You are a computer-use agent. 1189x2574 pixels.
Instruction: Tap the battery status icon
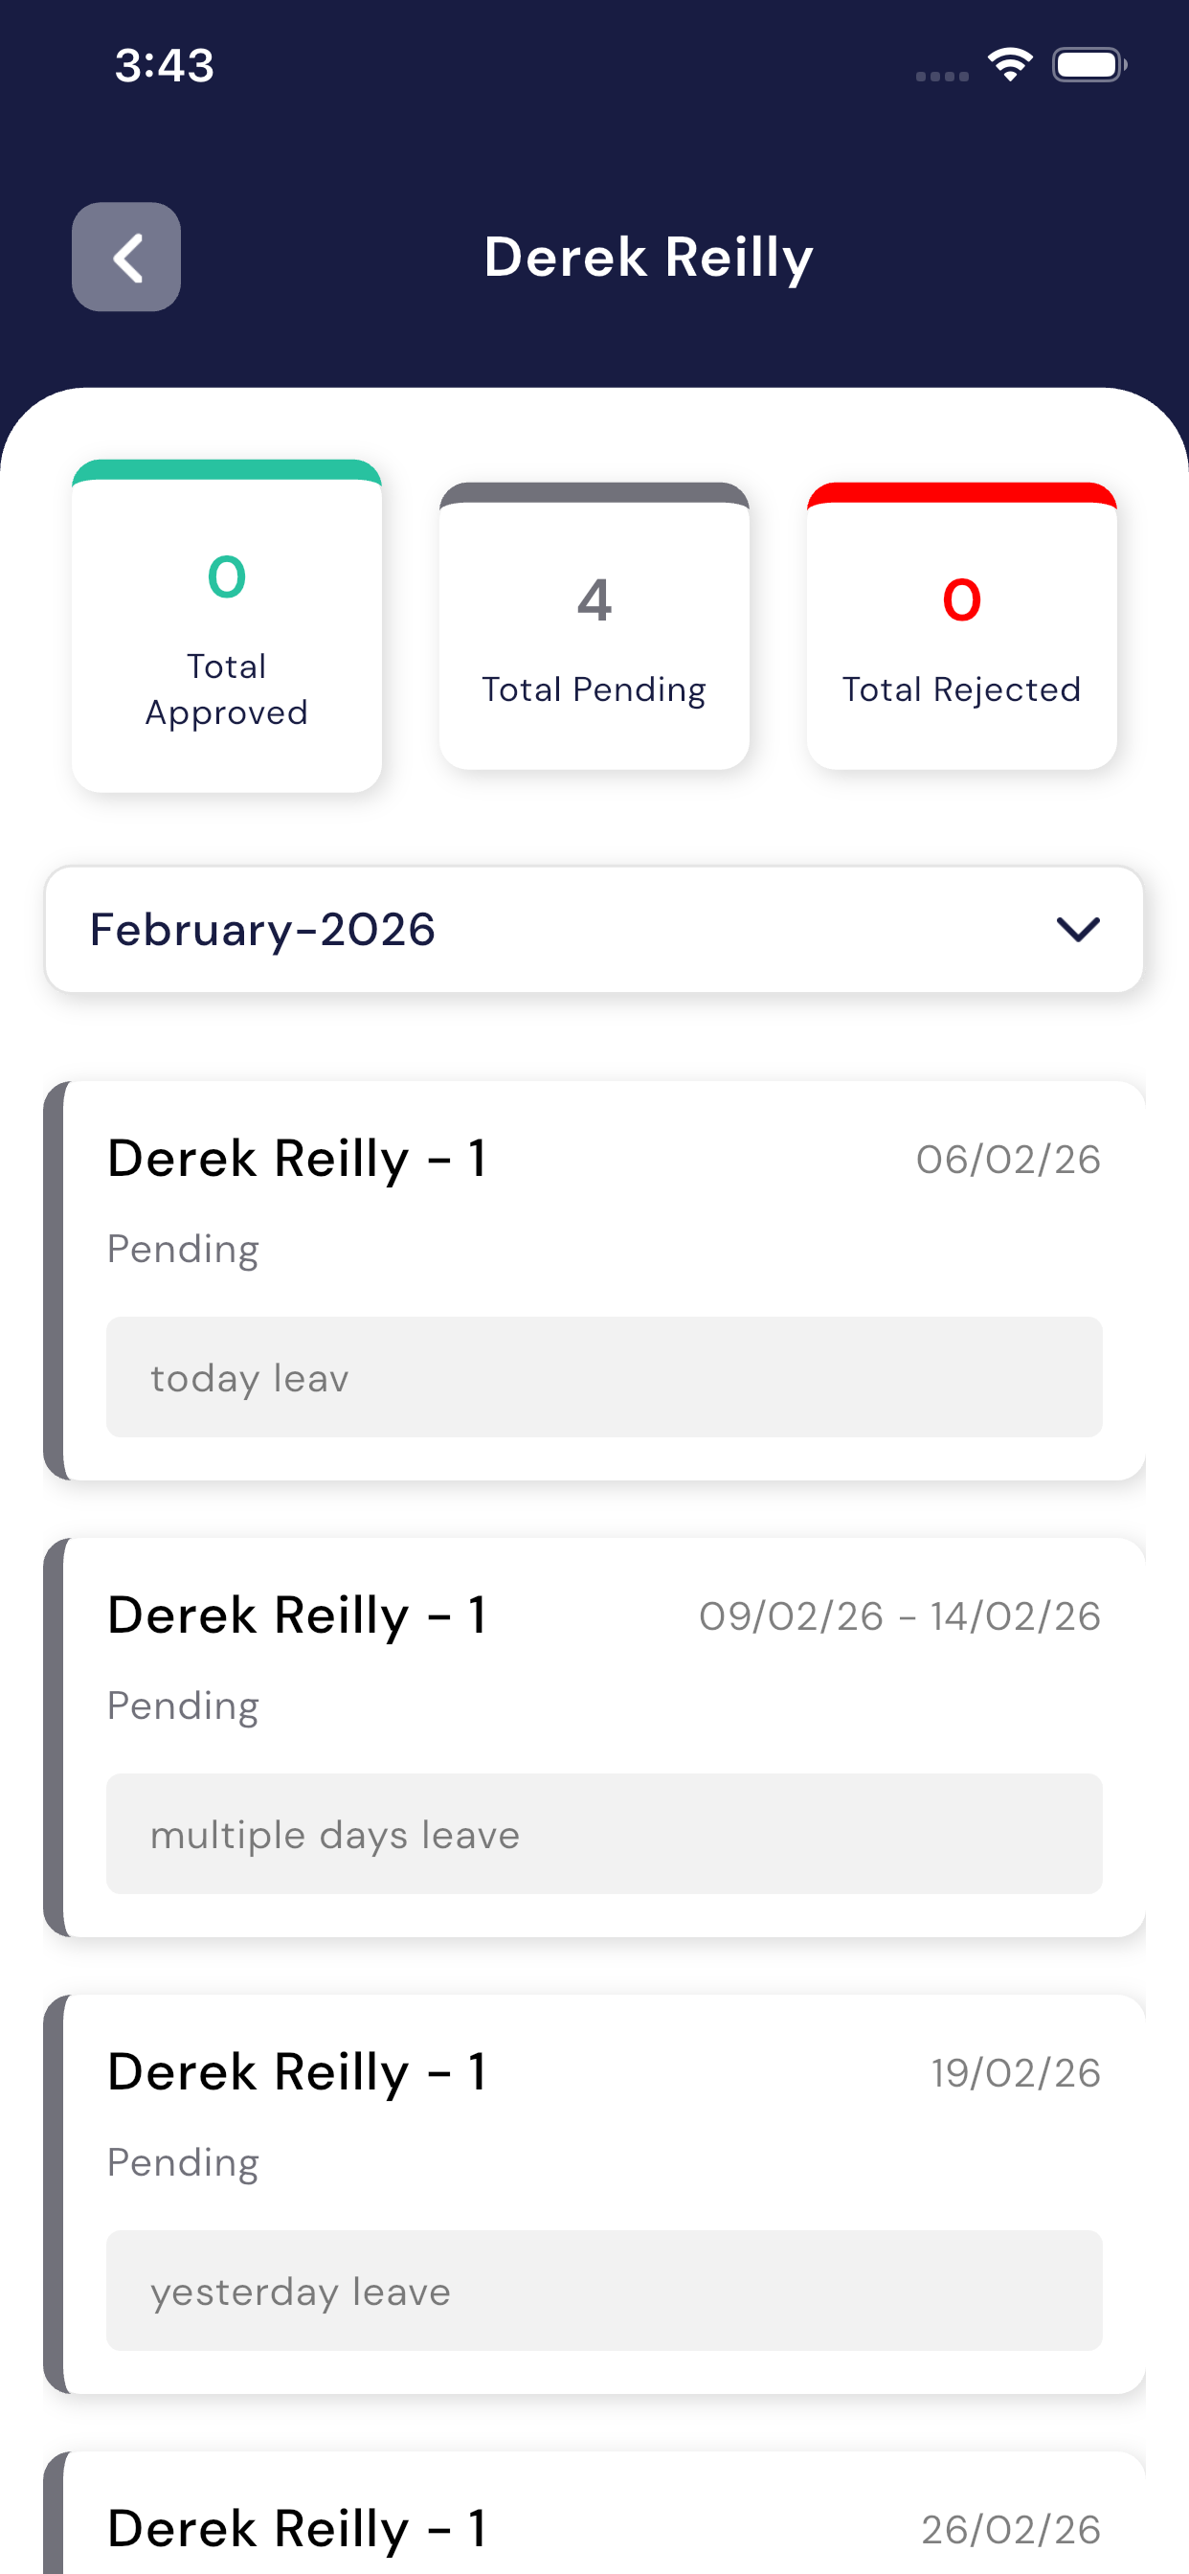pos(1088,65)
